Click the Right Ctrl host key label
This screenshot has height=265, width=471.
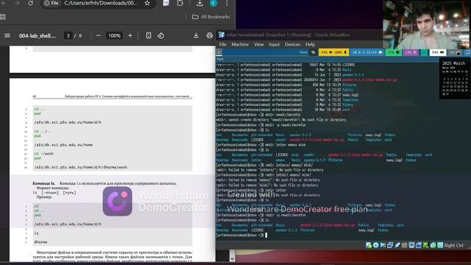[x=454, y=245]
